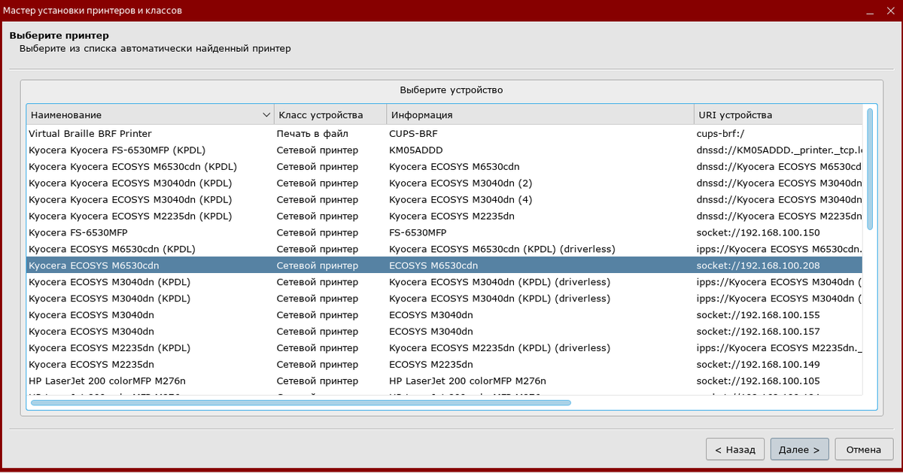Close the printer setup wizard window
This screenshot has width=903, height=473.
pos(890,11)
